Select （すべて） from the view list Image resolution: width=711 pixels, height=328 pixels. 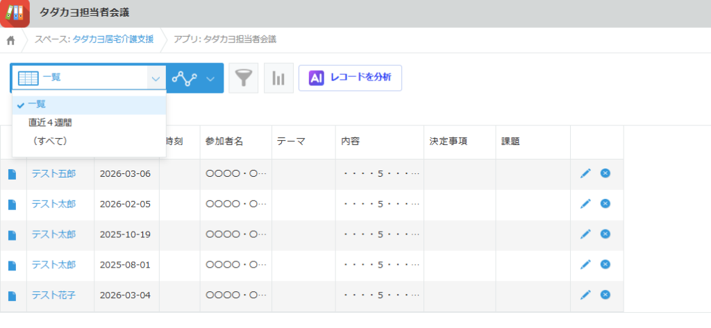pos(50,141)
